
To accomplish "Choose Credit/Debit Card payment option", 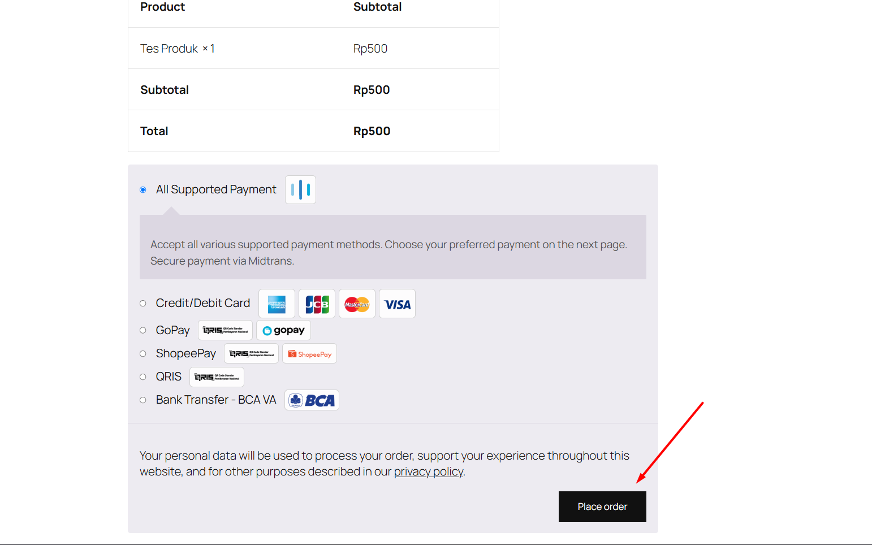I will 143,304.
